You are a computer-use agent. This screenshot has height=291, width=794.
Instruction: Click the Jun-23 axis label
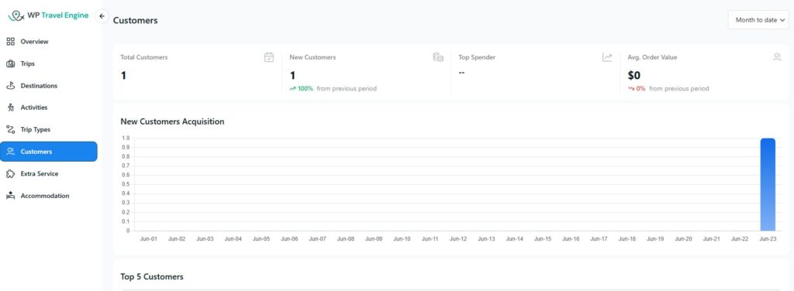pyautogui.click(x=768, y=239)
